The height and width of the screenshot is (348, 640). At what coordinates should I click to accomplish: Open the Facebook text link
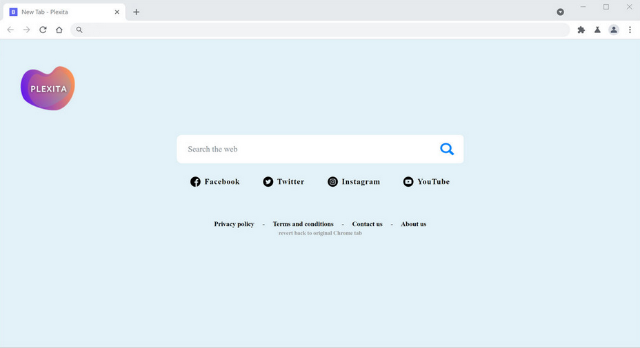222,181
